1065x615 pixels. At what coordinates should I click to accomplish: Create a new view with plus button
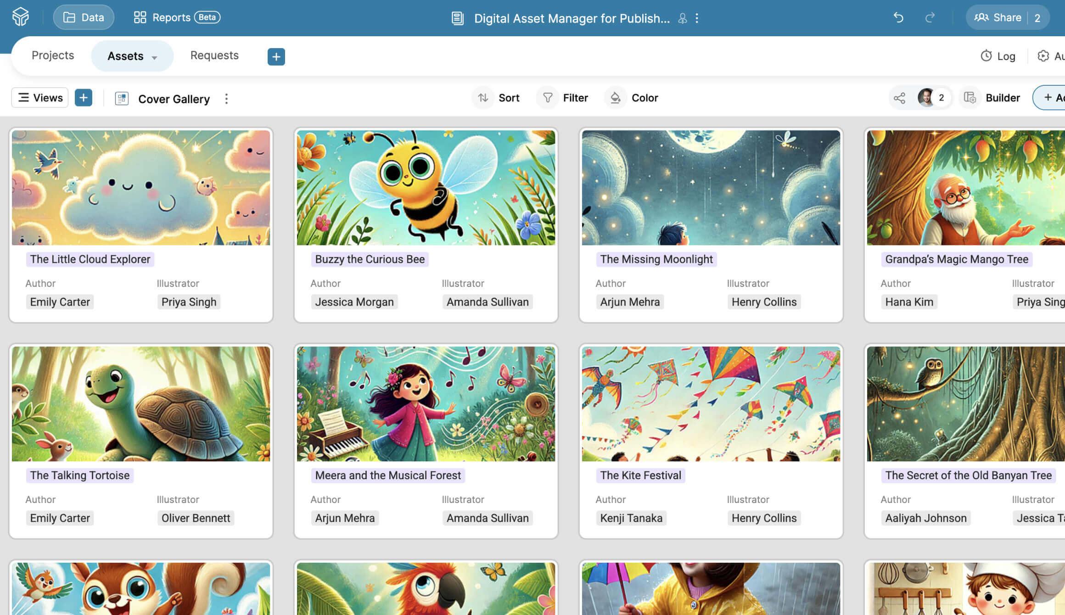pos(83,98)
